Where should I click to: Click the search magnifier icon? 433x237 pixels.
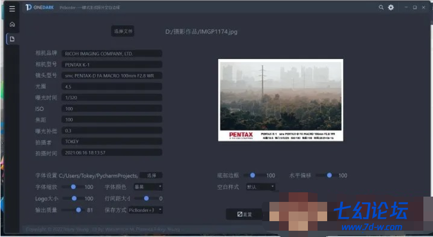381,8
